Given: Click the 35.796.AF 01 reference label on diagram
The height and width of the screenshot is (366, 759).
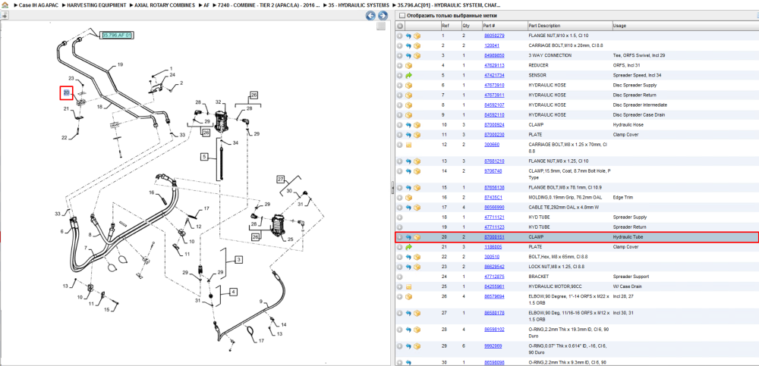Looking at the screenshot, I should coord(117,36).
